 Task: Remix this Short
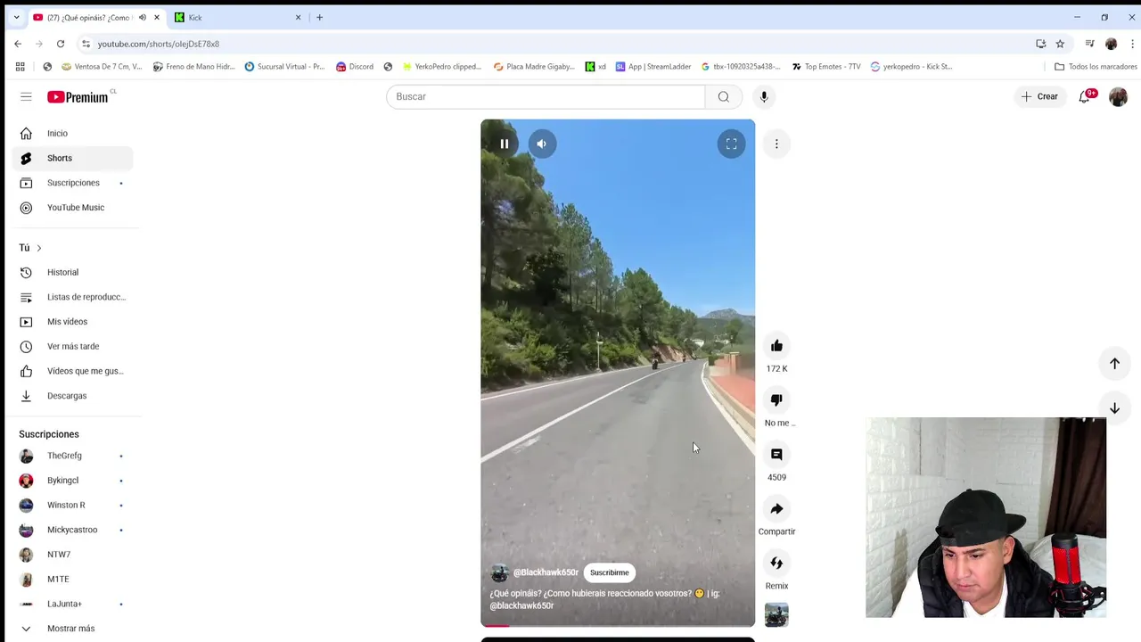pos(776,564)
